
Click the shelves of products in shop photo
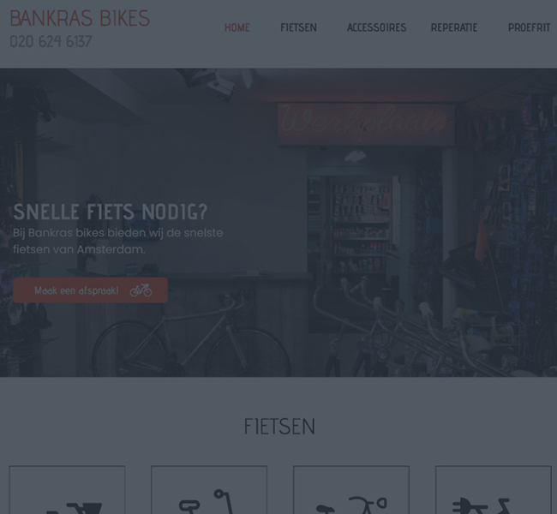pyautogui.click(x=361, y=227)
